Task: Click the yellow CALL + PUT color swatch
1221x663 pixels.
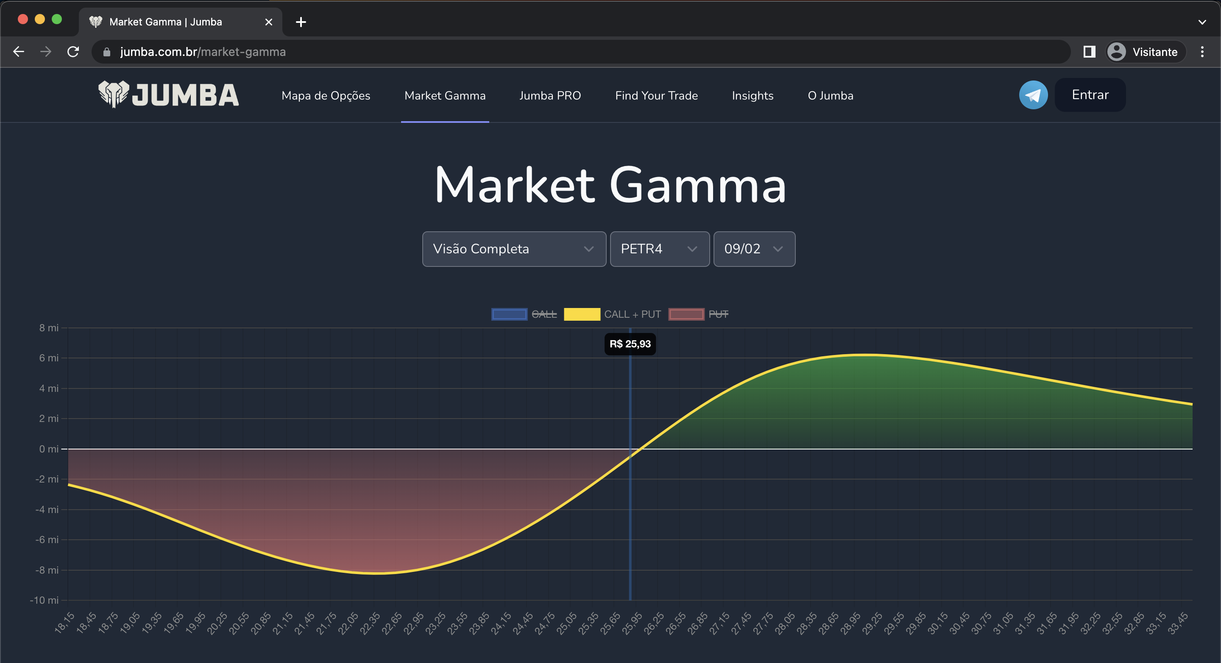Action: (x=582, y=313)
